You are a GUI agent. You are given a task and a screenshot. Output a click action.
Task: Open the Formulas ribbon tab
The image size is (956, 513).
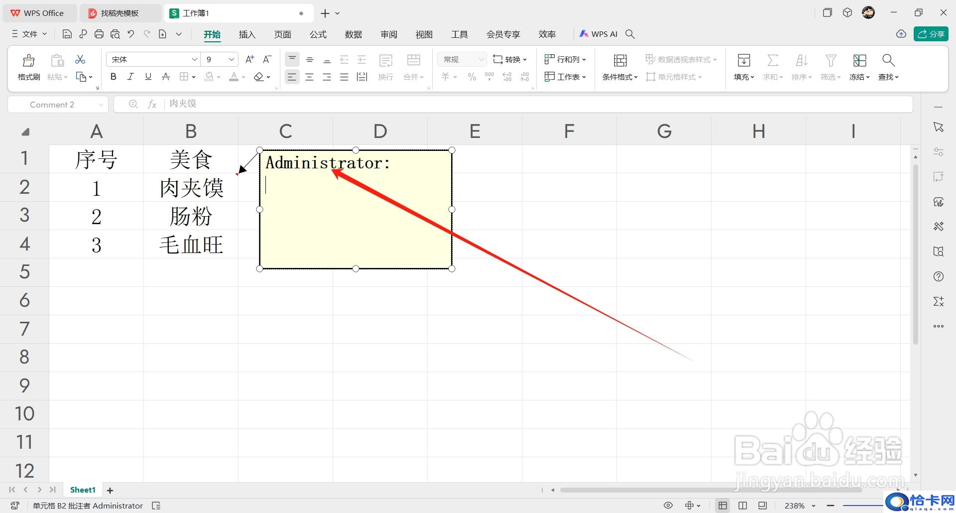pyautogui.click(x=318, y=34)
